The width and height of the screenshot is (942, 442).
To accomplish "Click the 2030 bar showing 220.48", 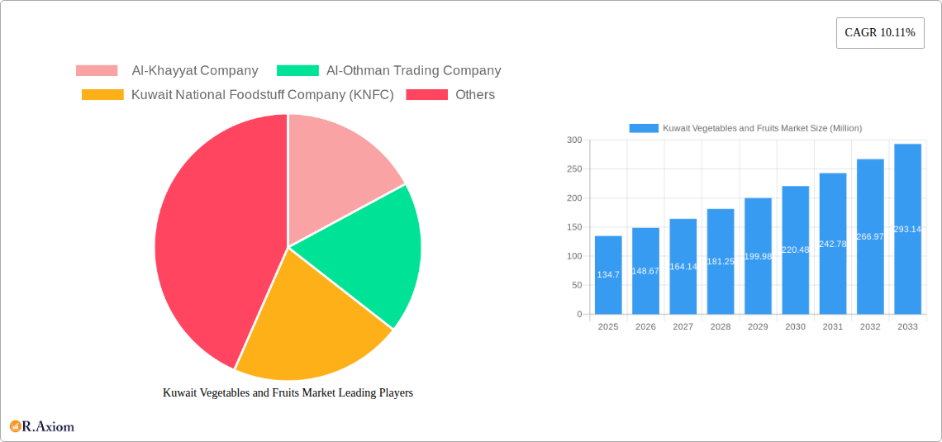I will coord(796,250).
